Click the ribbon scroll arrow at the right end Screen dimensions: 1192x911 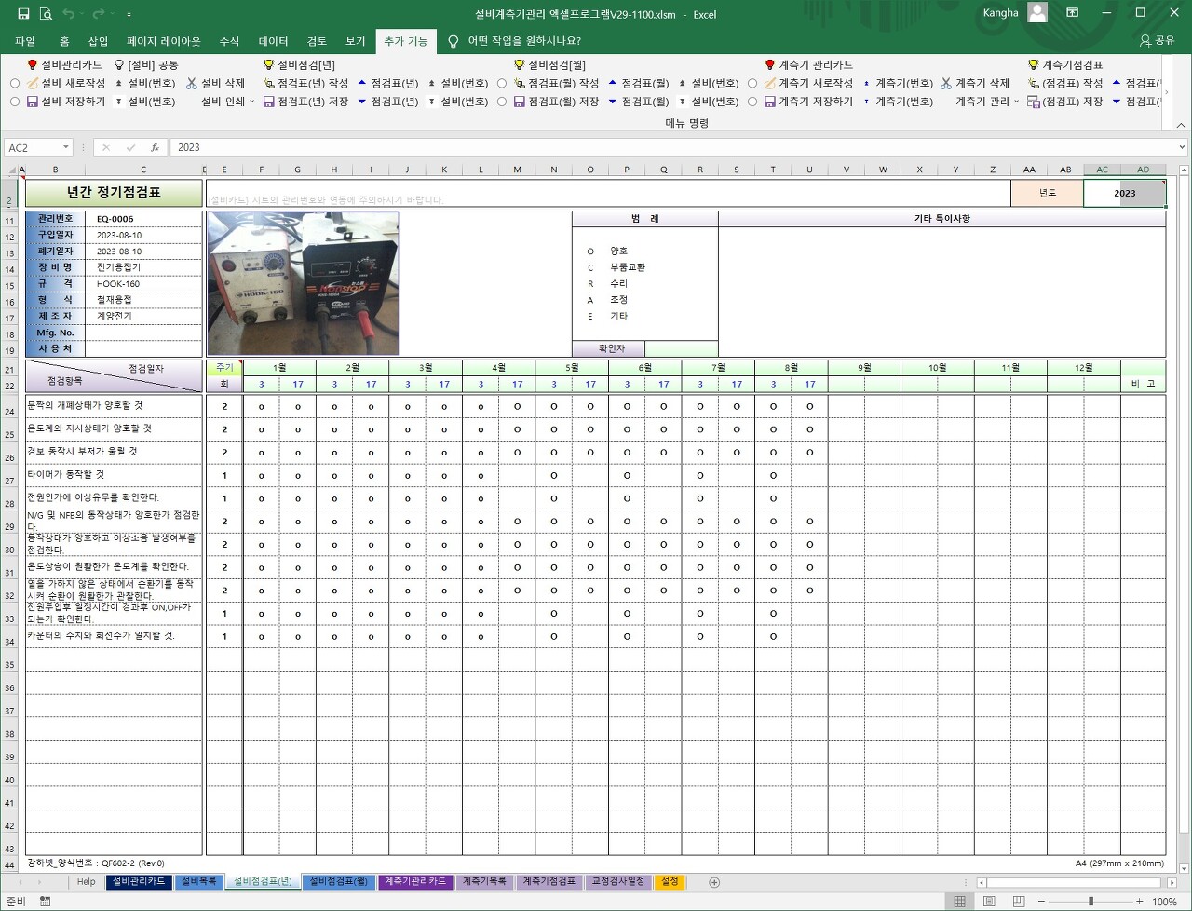[1167, 92]
